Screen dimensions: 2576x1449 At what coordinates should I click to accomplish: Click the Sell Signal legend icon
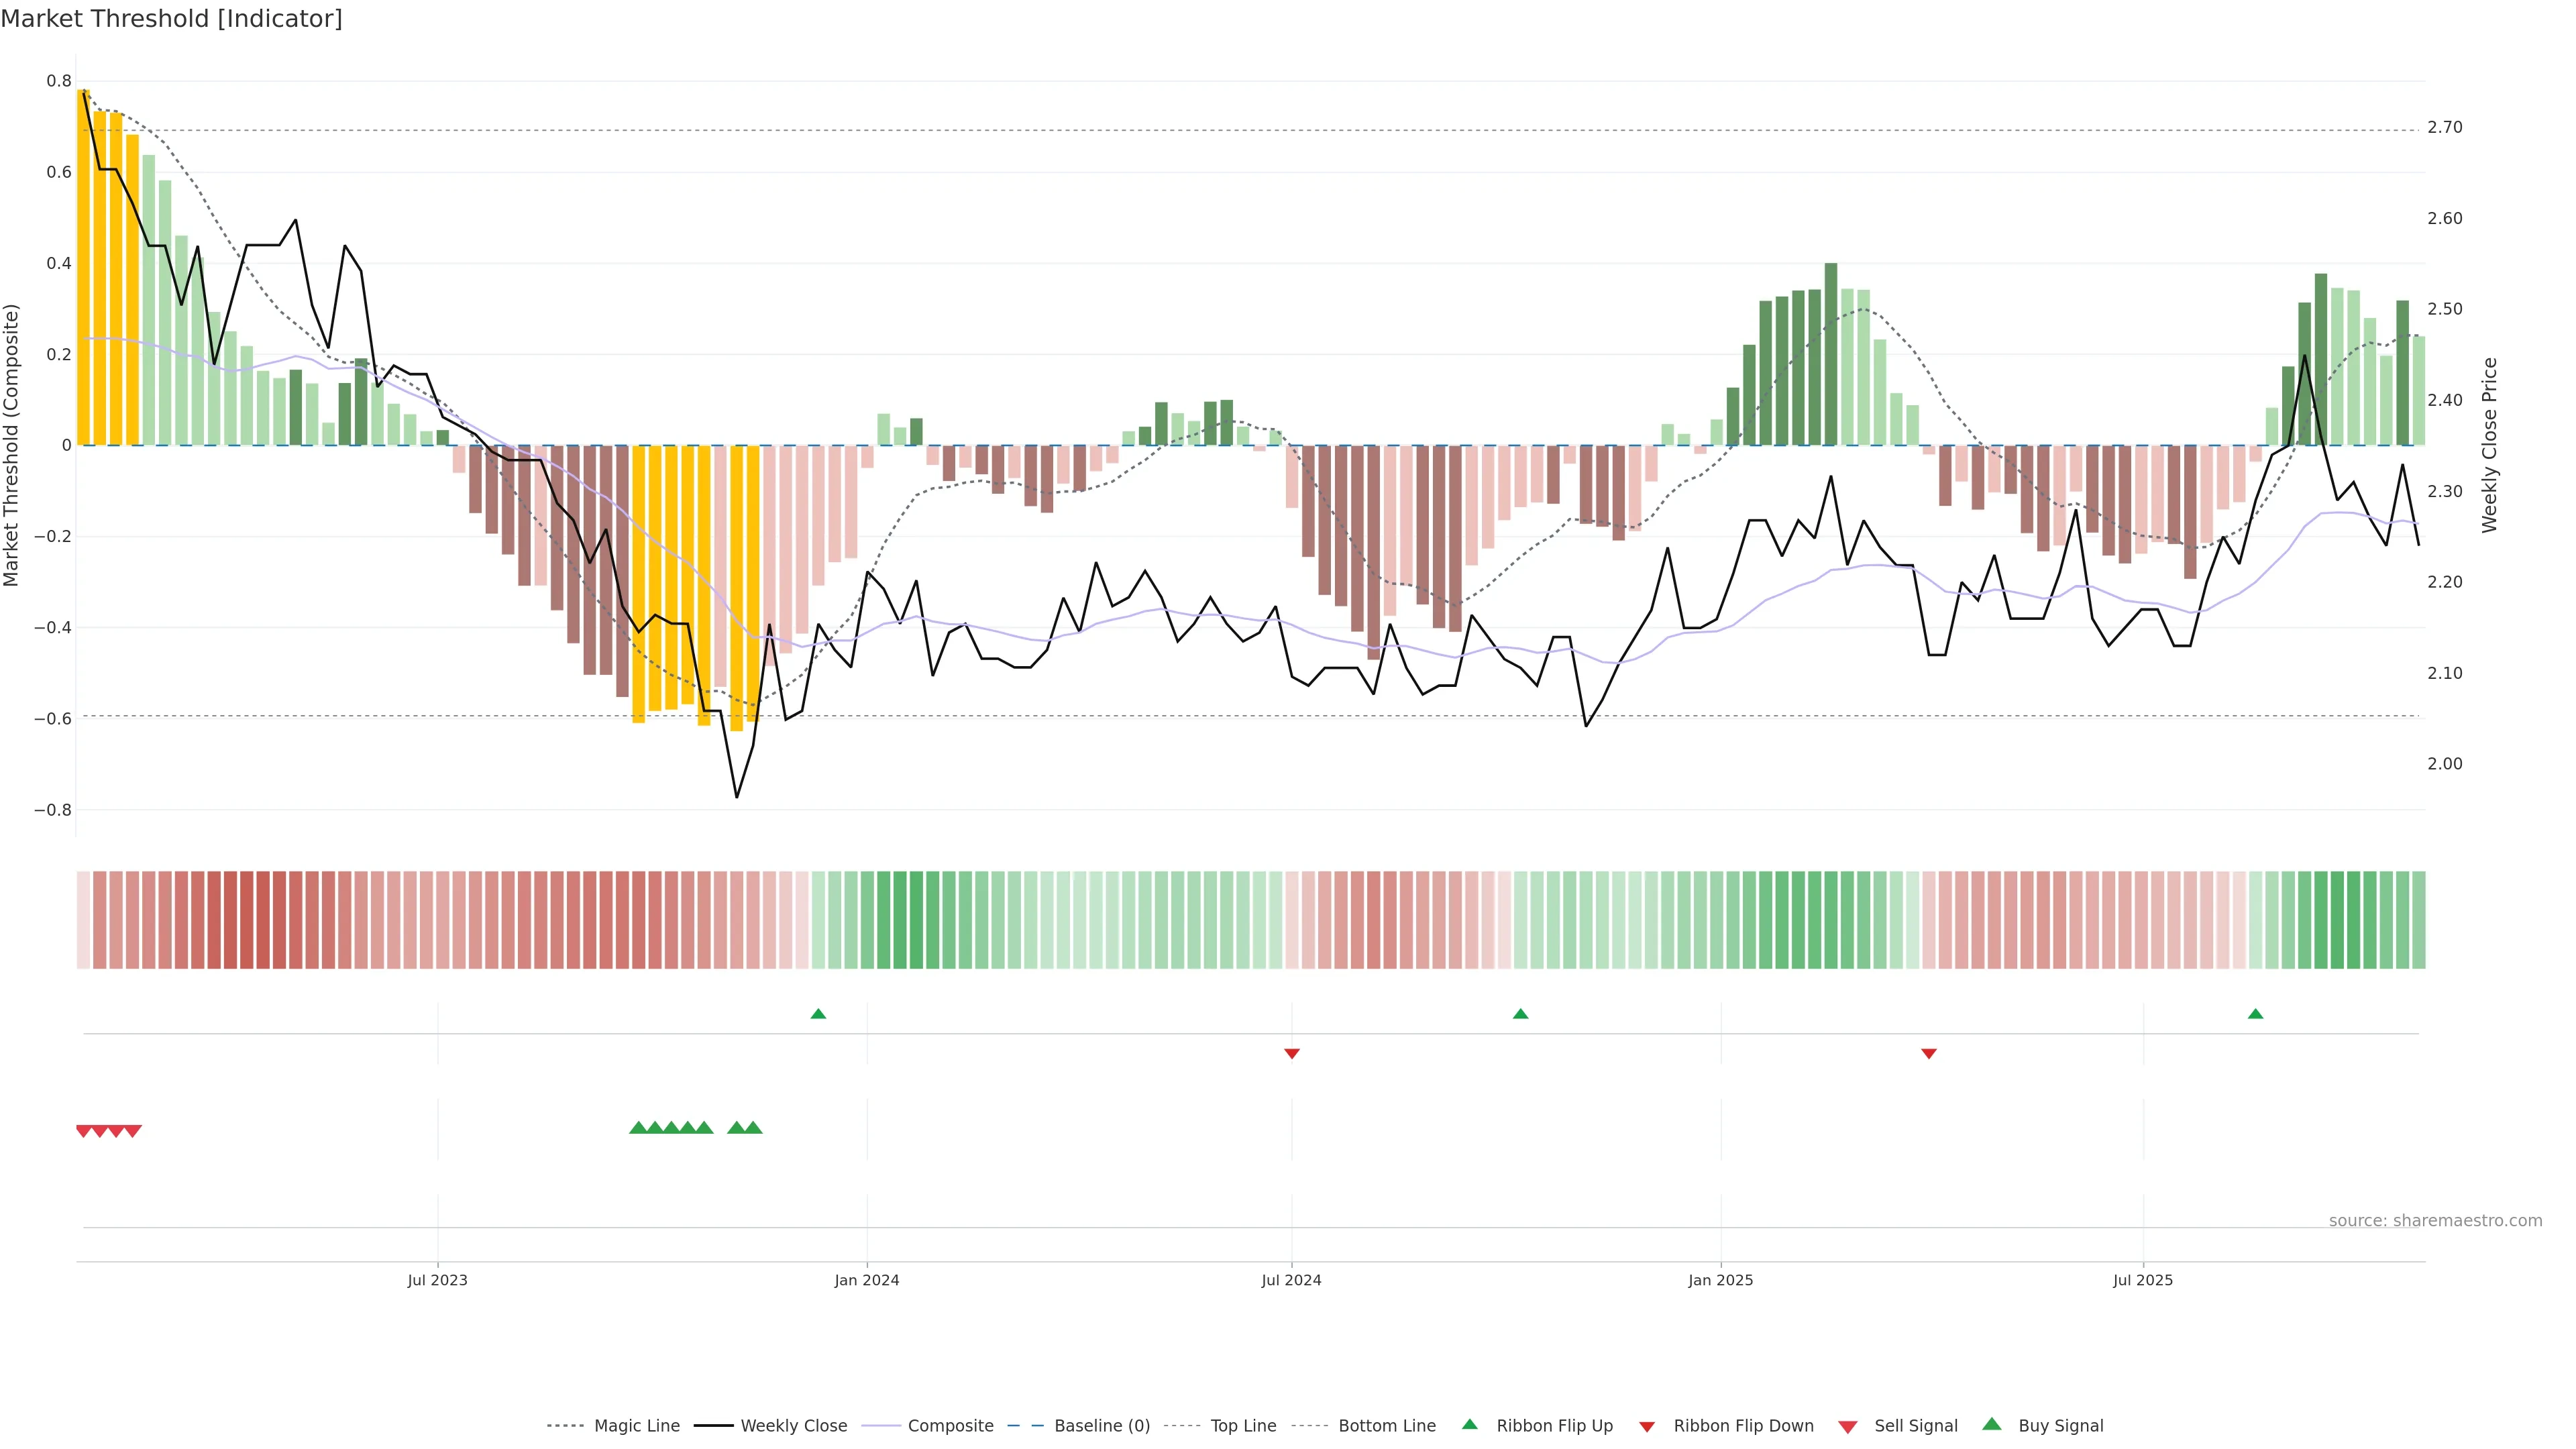coord(1847,1427)
